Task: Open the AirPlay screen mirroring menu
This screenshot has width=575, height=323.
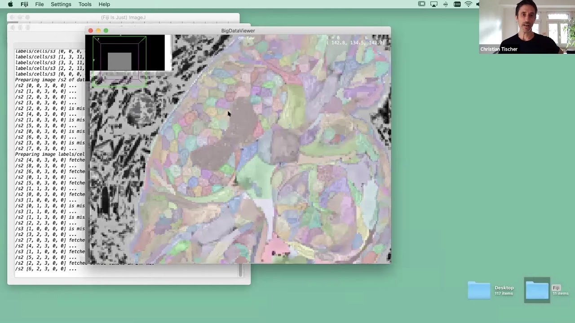Action: click(434, 4)
